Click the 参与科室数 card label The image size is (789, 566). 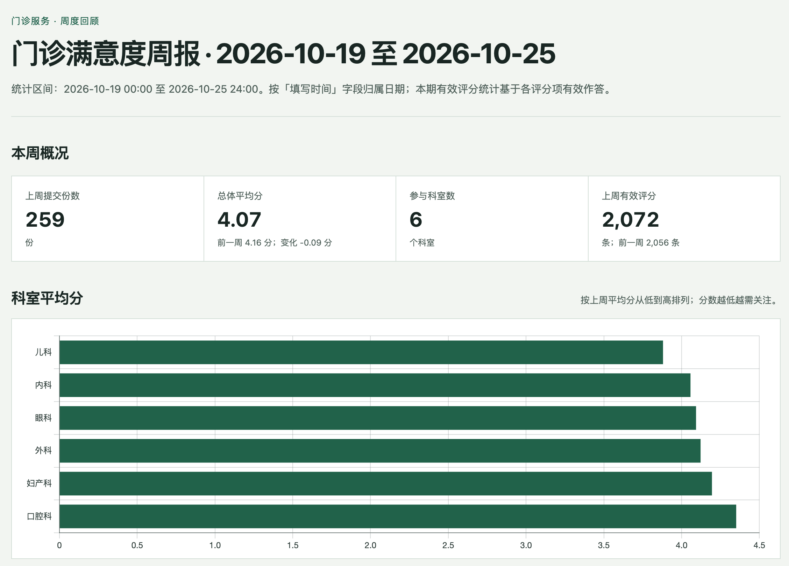click(x=432, y=196)
